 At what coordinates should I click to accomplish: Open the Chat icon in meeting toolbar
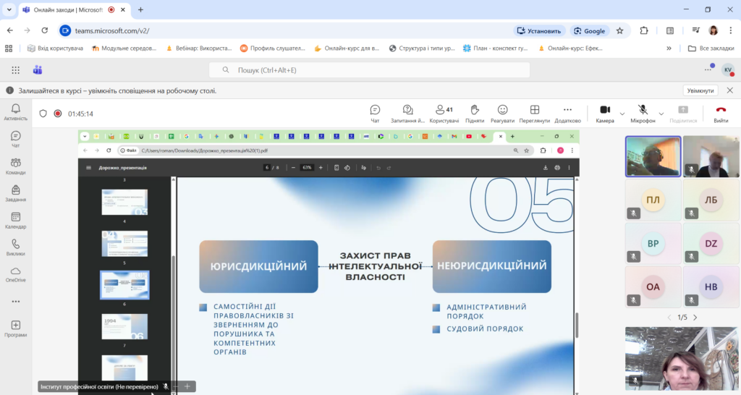(375, 113)
